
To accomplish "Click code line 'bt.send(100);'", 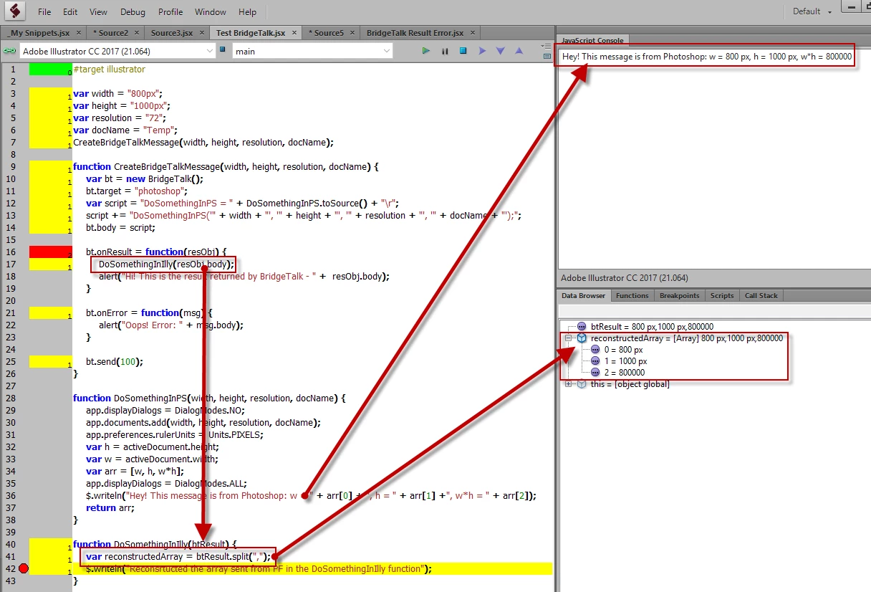I will pos(115,361).
